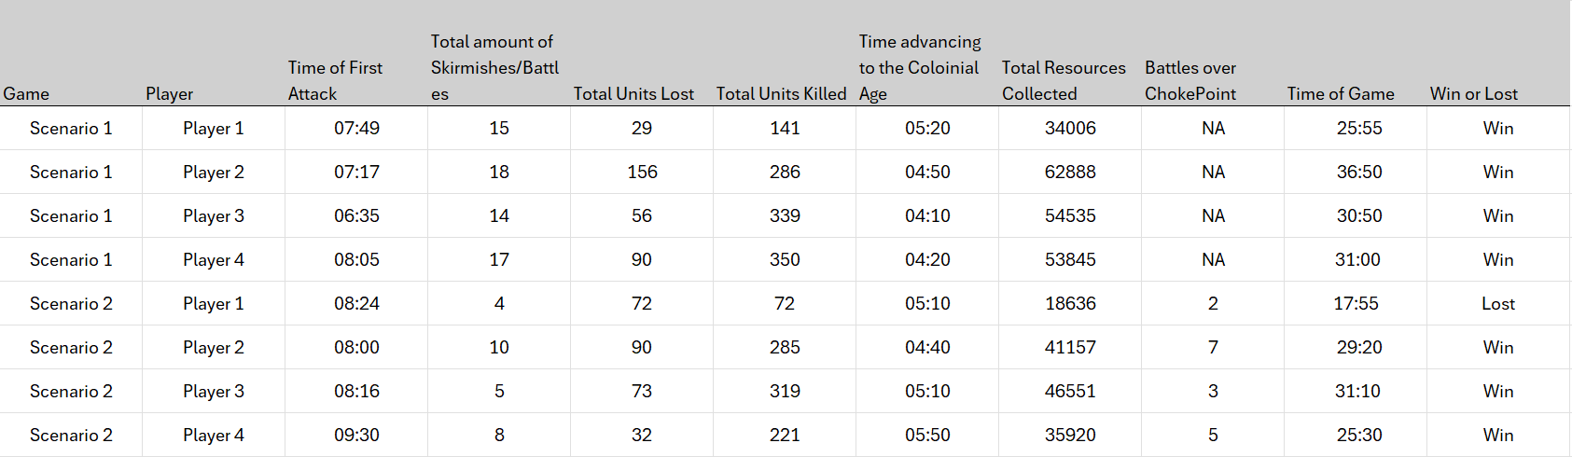Select the "Battles over ChokePoint" header cell

click(x=1190, y=80)
